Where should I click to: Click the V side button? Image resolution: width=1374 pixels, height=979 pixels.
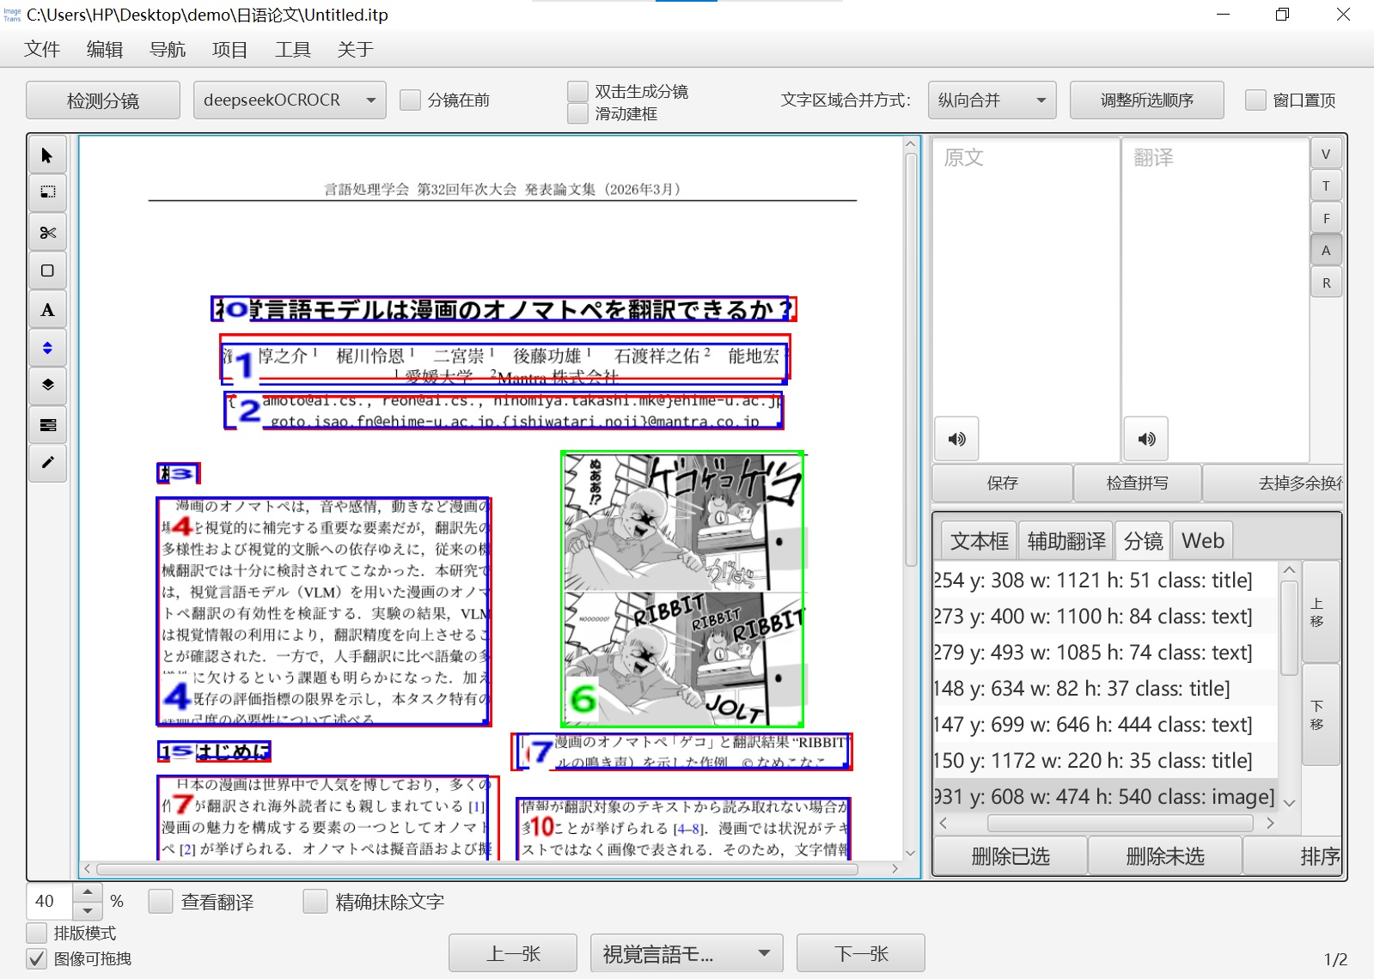[x=1326, y=154]
